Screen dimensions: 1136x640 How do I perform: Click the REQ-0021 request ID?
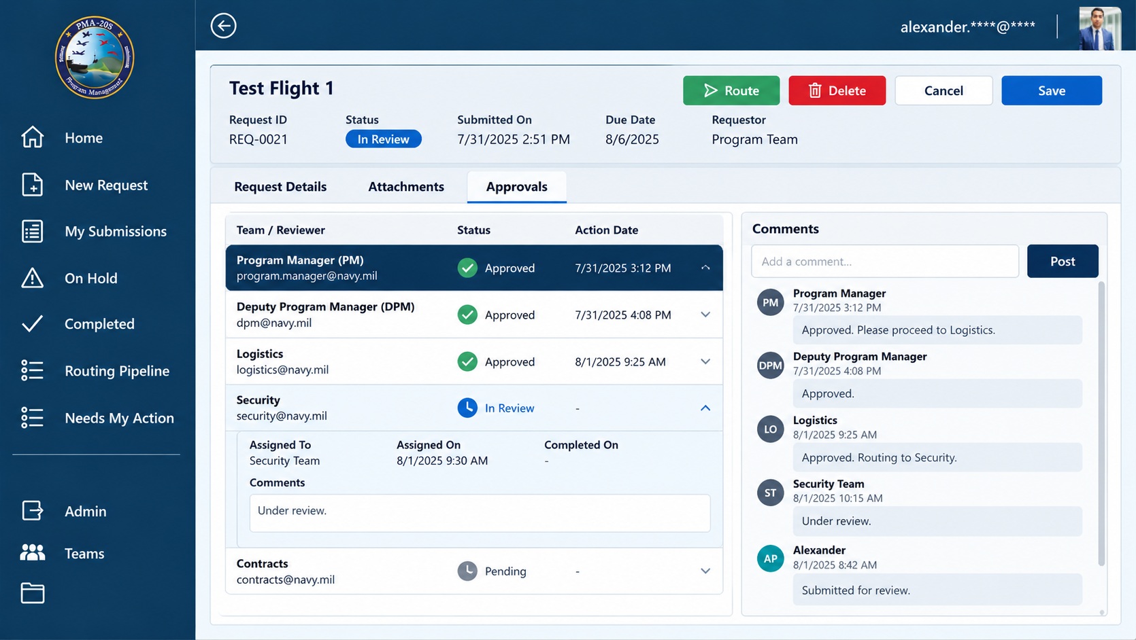(258, 139)
